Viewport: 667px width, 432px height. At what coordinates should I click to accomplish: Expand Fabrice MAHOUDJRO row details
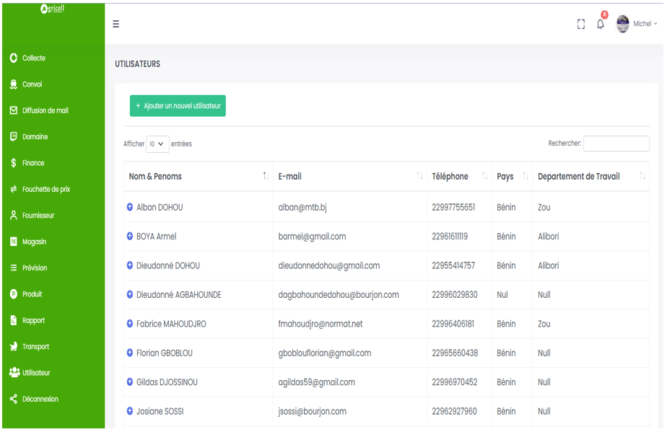point(130,324)
